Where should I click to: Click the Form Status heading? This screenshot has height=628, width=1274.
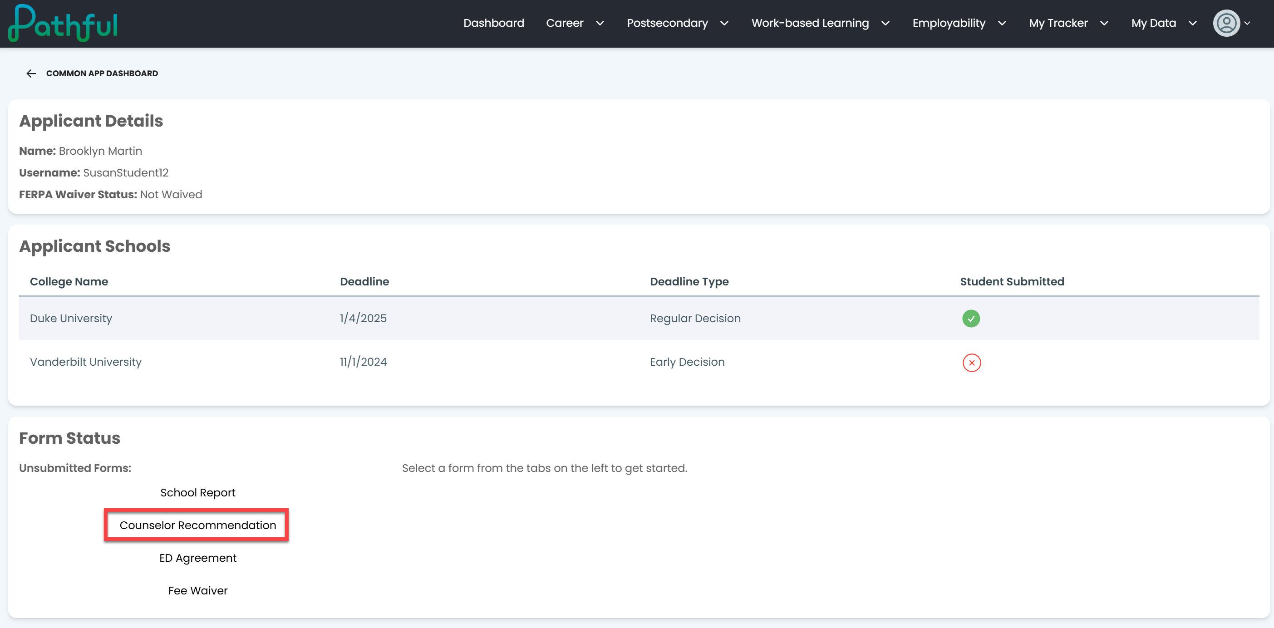[70, 437]
